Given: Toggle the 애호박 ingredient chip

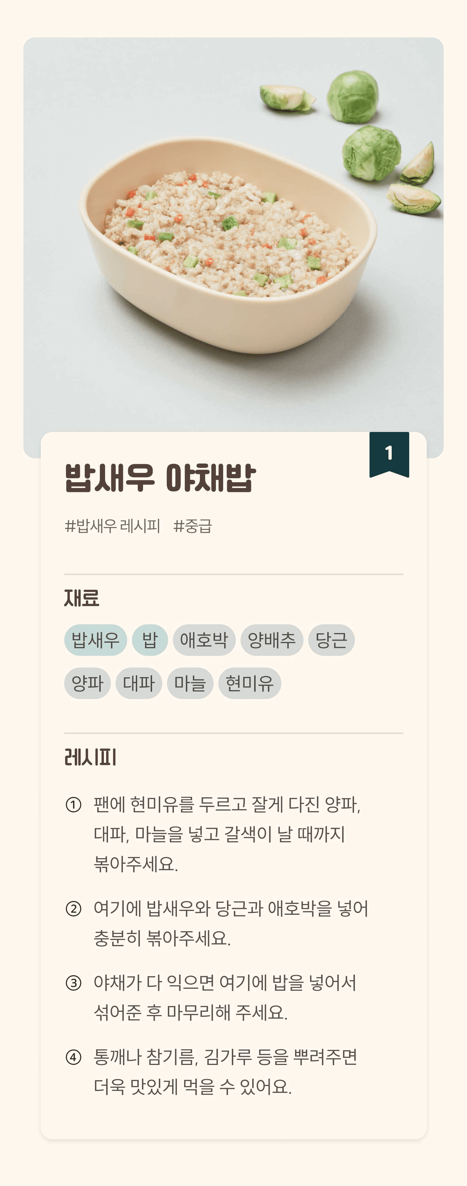Looking at the screenshot, I should coord(204,640).
